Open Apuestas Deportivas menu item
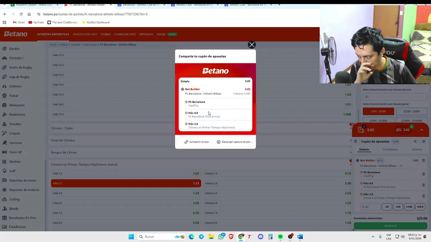Image resolution: width=431 pixels, height=242 pixels. pos(53,34)
